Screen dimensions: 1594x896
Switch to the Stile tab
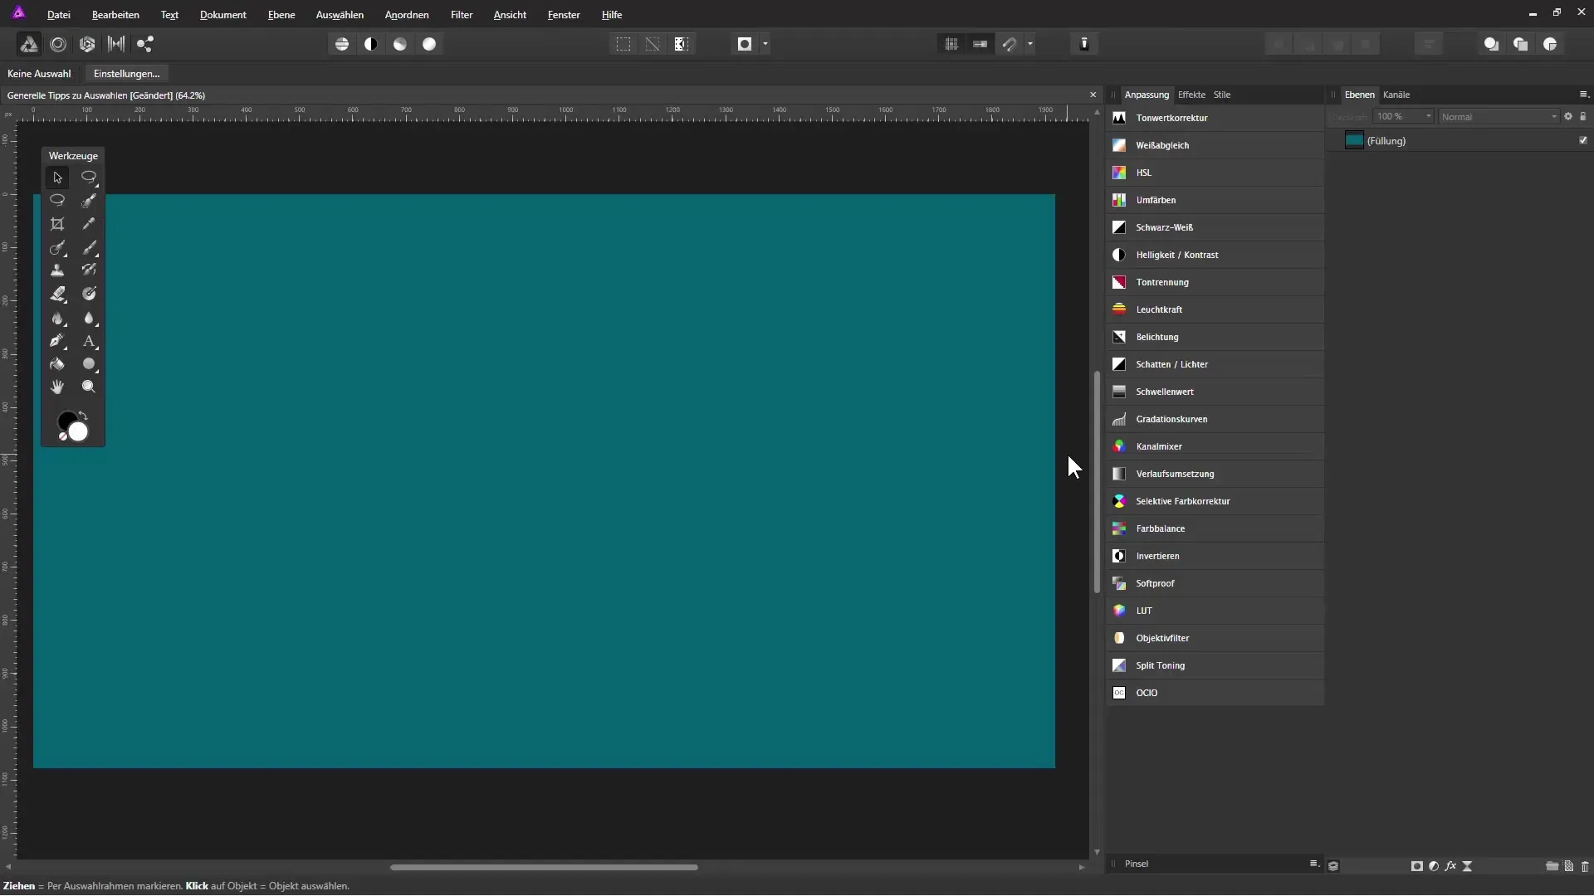tap(1222, 95)
